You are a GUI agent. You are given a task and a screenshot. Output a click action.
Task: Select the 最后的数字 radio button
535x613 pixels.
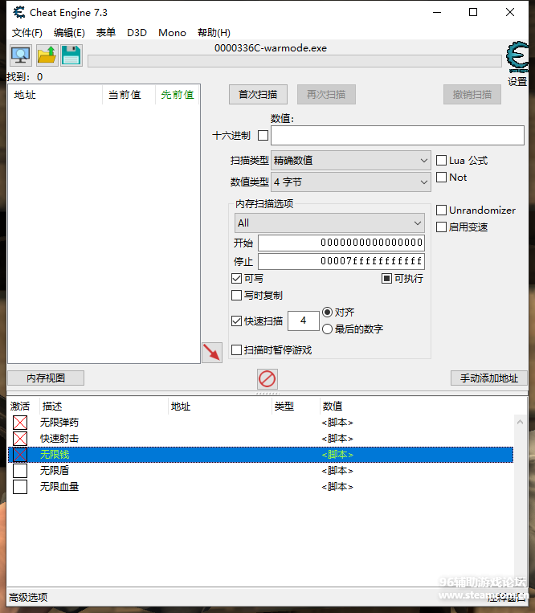click(x=327, y=329)
